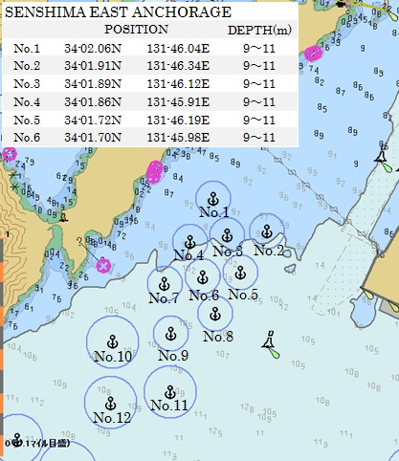Select the No.8 anchor marker
The height and width of the screenshot is (461, 399).
tap(215, 314)
